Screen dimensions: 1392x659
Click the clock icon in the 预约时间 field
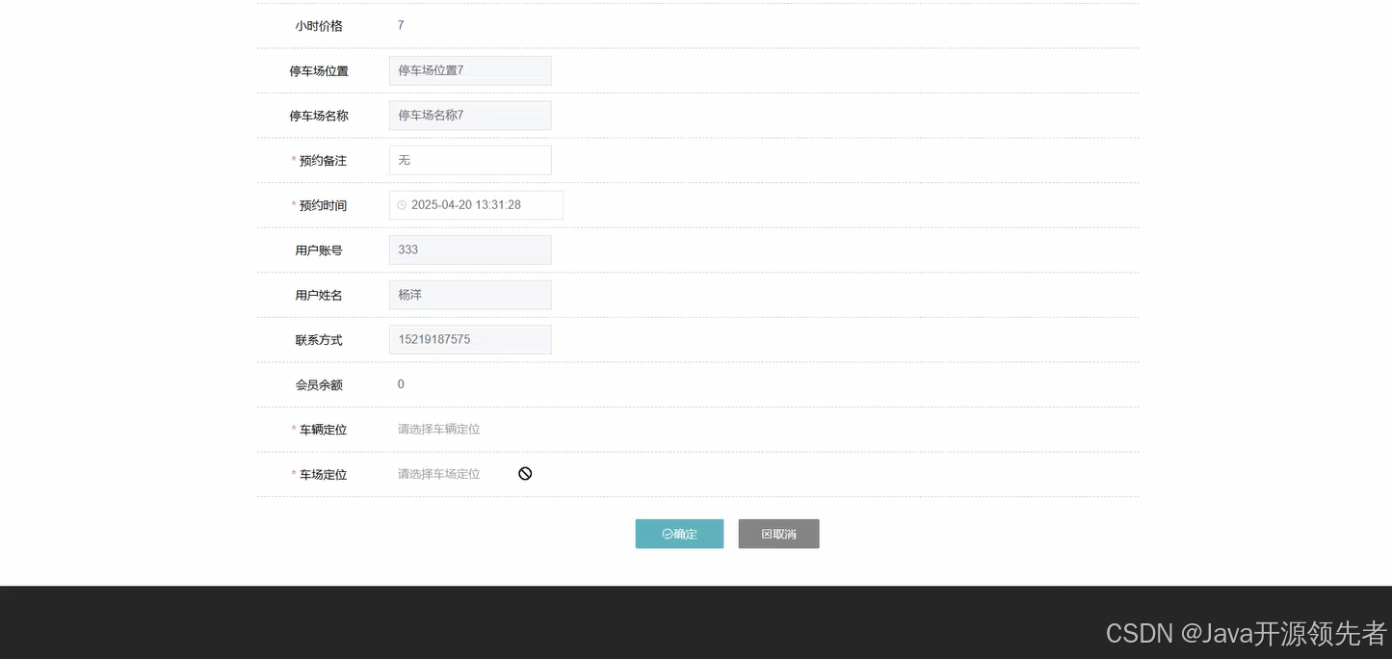402,205
